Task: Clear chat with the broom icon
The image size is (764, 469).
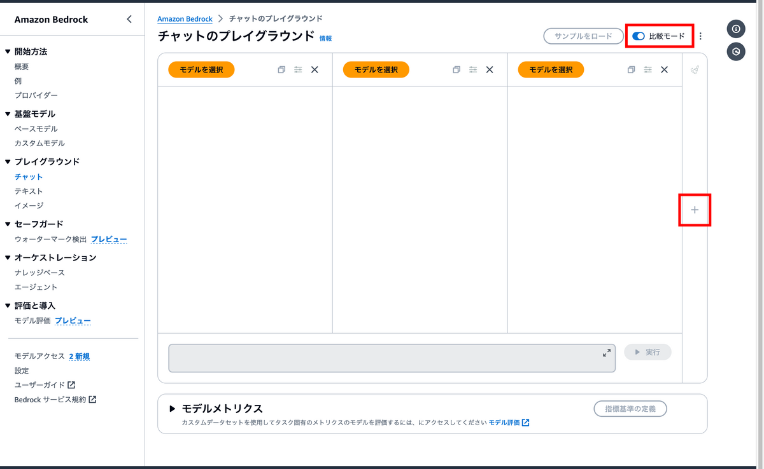Action: click(695, 70)
